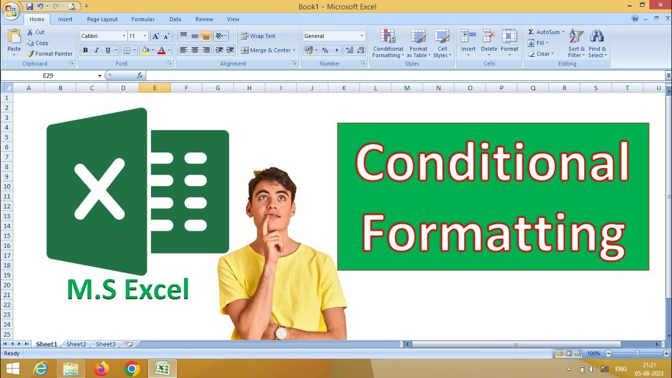672x378 pixels.
Task: Enable Wrap Text
Action: (x=258, y=36)
